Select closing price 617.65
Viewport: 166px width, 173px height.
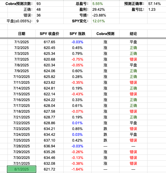coord(50,42)
